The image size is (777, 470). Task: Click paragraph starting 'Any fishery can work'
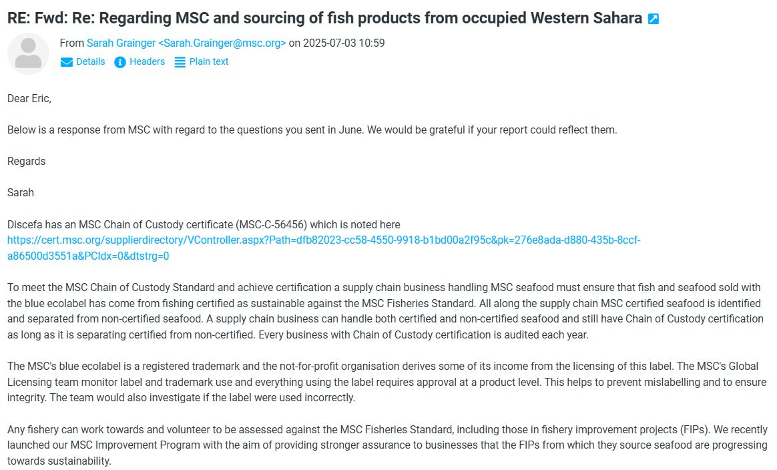387,445
